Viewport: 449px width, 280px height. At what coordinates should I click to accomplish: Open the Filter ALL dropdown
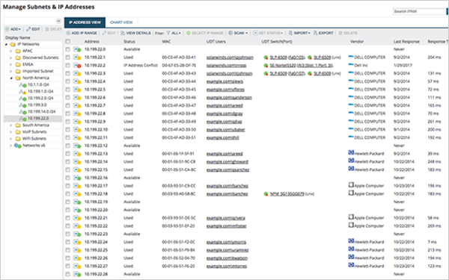(x=174, y=33)
